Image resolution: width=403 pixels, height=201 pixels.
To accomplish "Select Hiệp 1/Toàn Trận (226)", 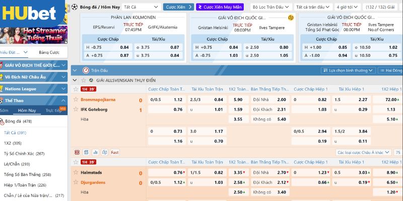I will pos(25,185).
